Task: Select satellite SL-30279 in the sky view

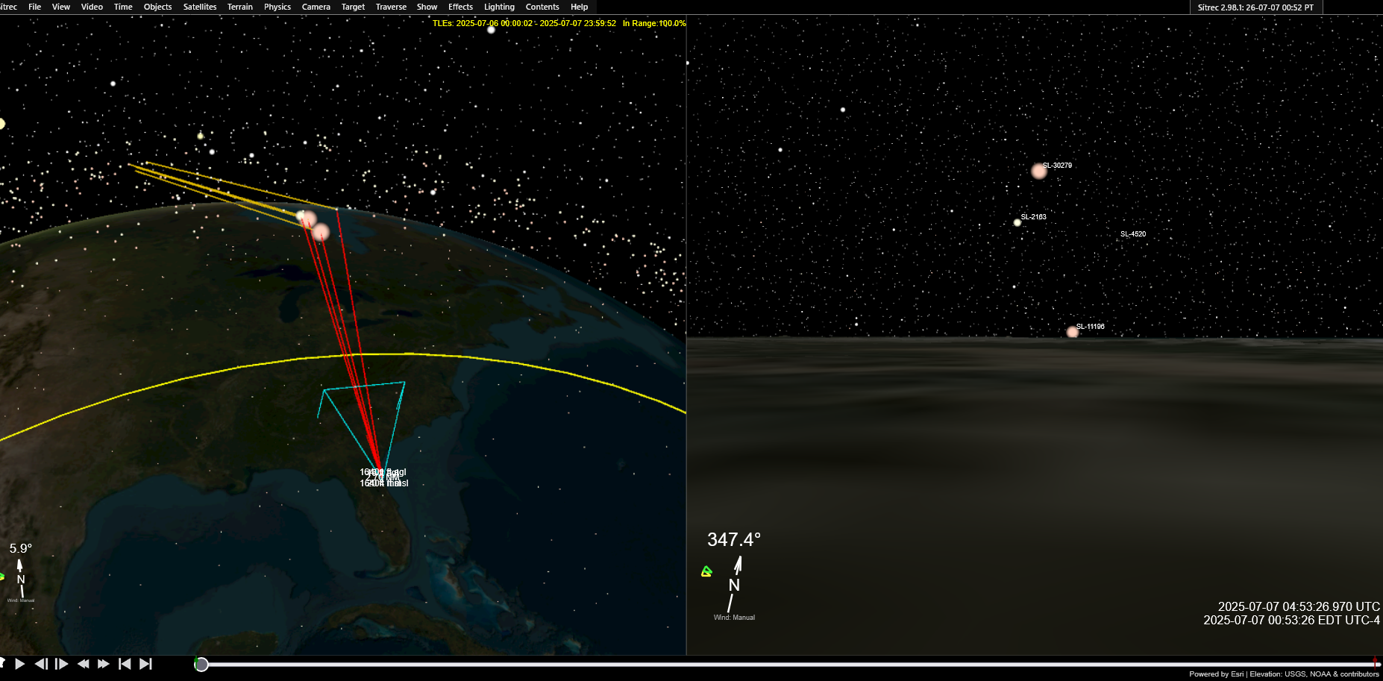Action: click(x=1038, y=171)
